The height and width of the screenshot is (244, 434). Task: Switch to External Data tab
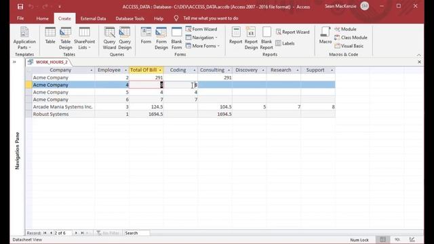(x=93, y=18)
